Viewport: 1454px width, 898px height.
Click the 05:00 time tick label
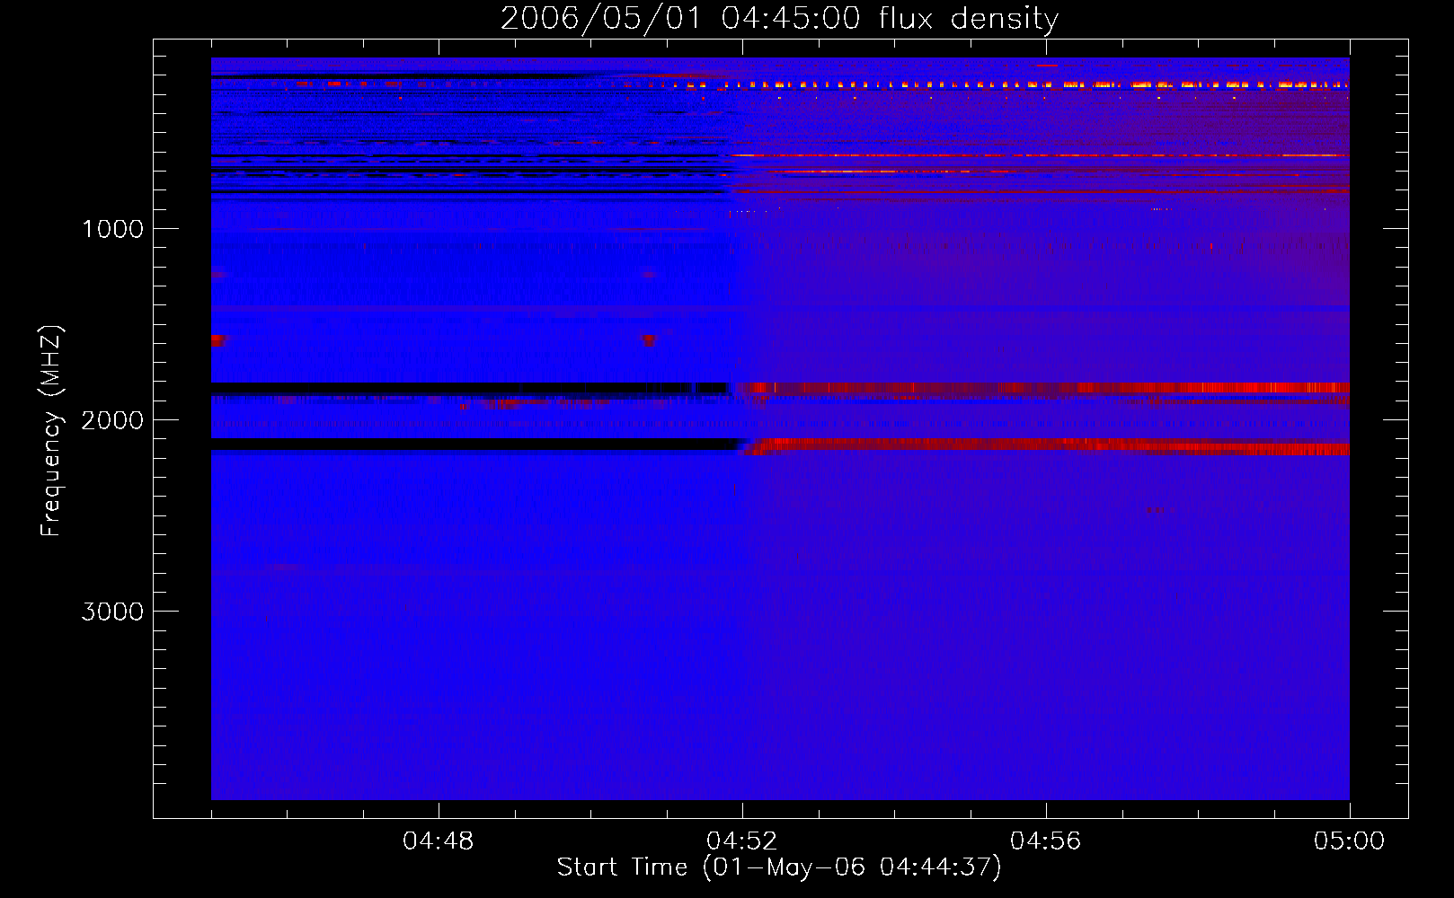1350,841
